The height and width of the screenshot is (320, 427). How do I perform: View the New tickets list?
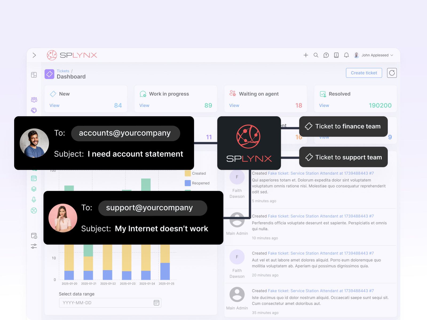54,106
